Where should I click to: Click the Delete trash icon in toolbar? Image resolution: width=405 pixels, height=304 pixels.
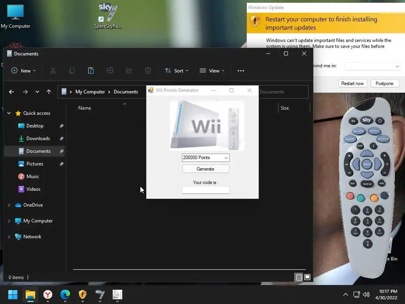click(x=148, y=70)
